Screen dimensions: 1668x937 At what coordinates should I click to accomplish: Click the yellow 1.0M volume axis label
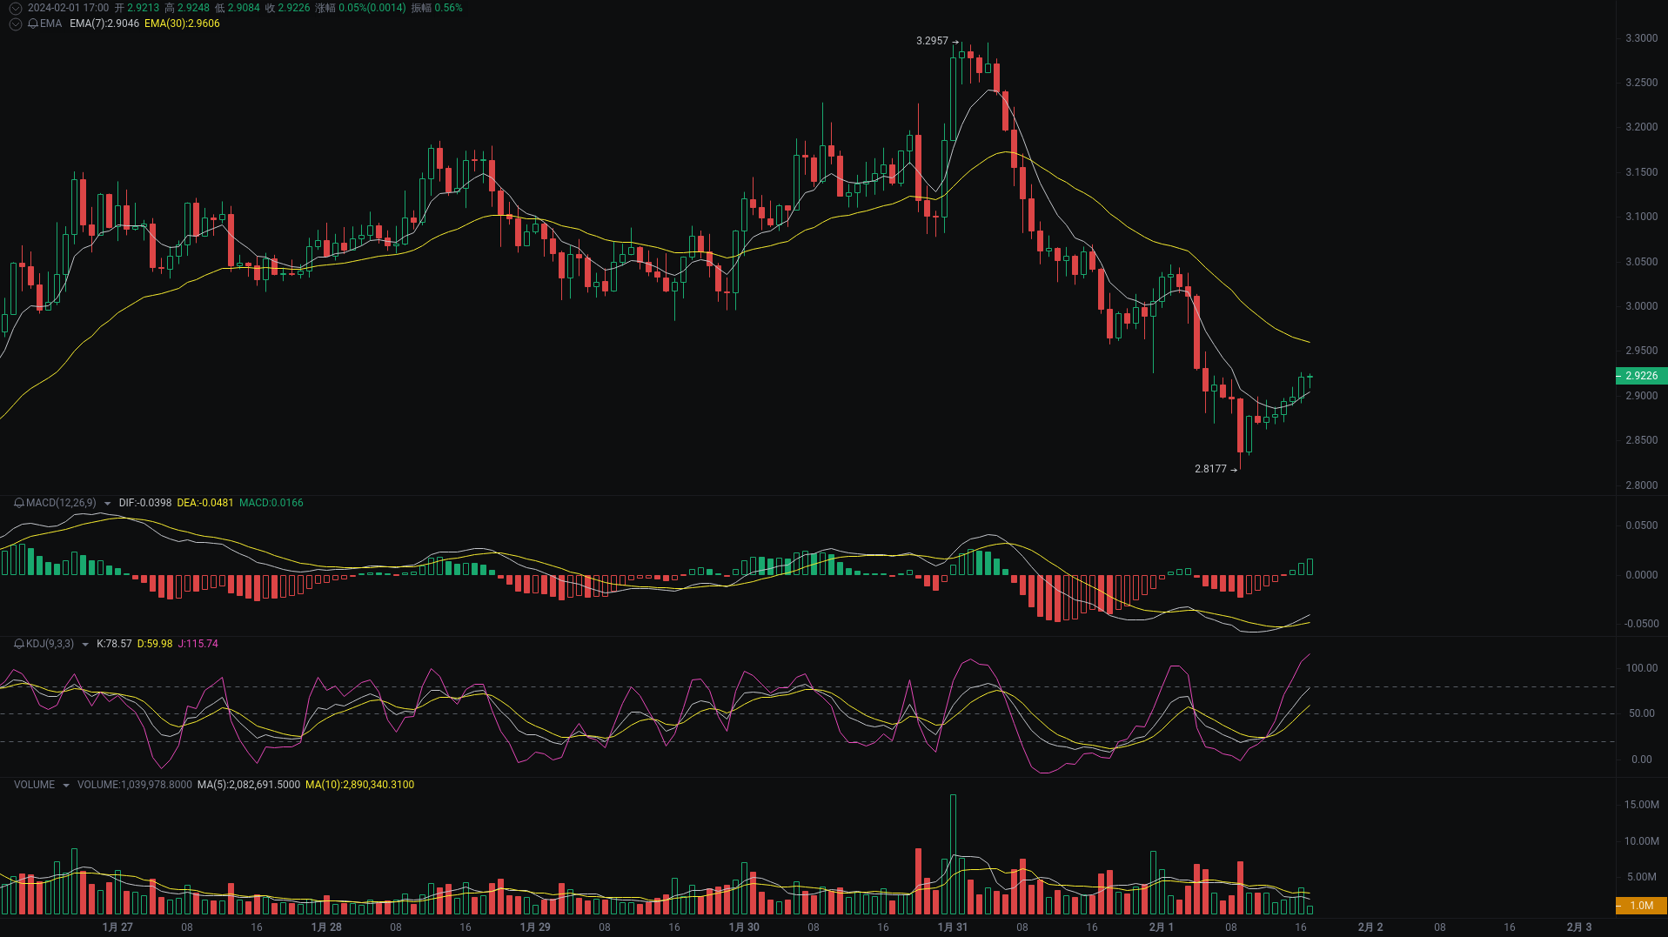click(x=1642, y=905)
